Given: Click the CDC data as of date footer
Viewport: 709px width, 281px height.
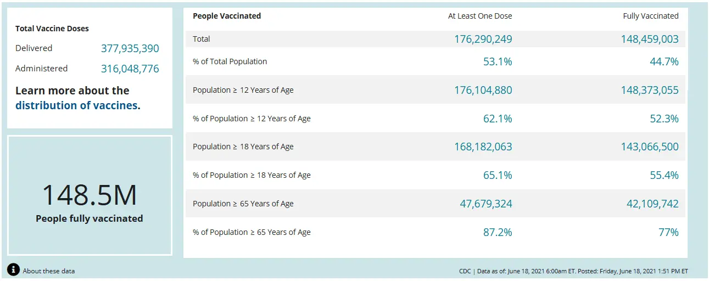Looking at the screenshot, I should 573,271.
